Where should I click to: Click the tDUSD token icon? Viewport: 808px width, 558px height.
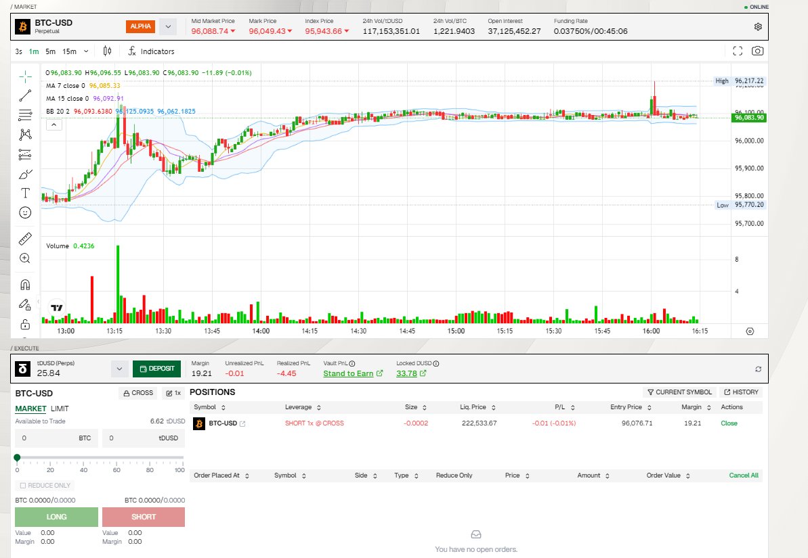pos(22,369)
